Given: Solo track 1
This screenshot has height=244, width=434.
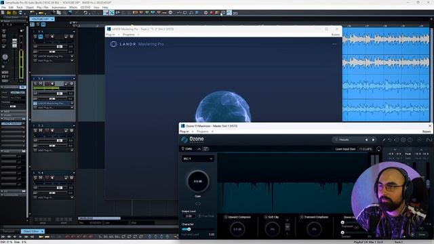Looking at the screenshot, I should click(x=35, y=37).
